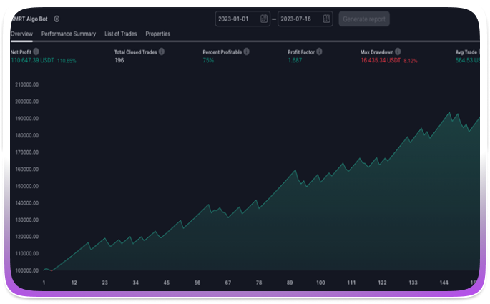Click the Net Profit info icon
Viewport: 490px width, 304px height.
click(x=36, y=52)
